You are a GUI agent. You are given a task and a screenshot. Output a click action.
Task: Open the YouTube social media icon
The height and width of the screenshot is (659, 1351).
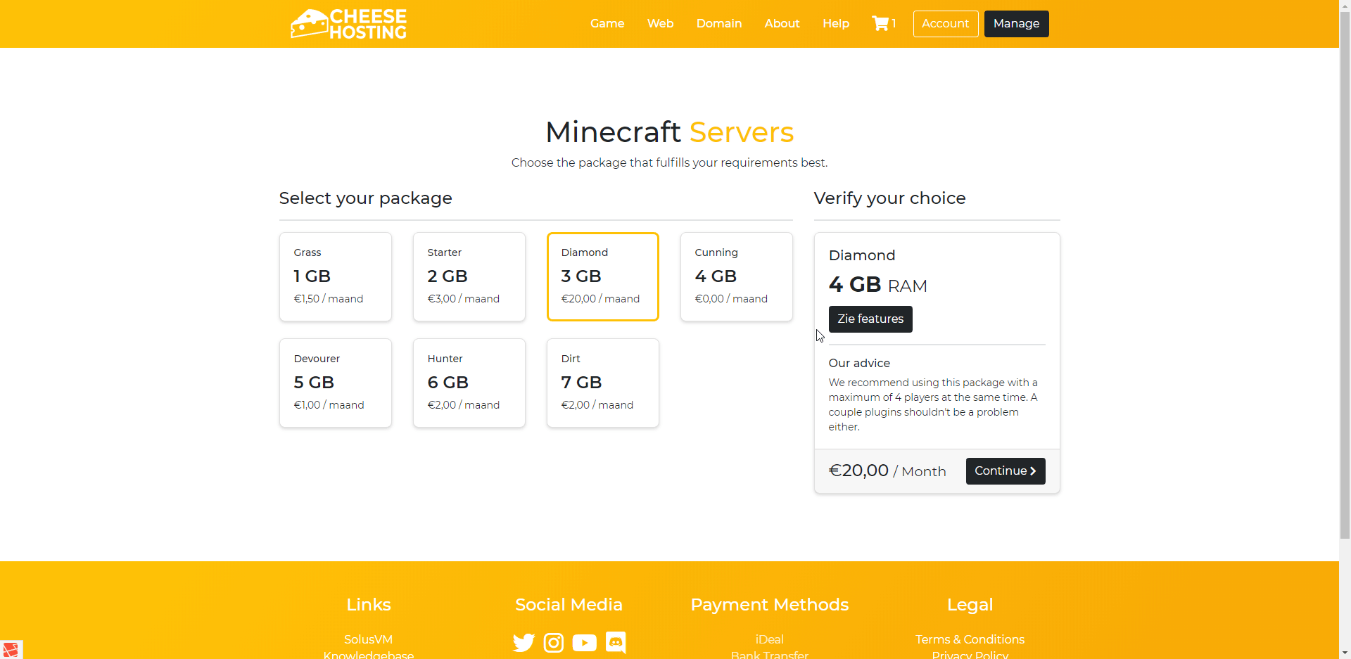[x=584, y=643]
